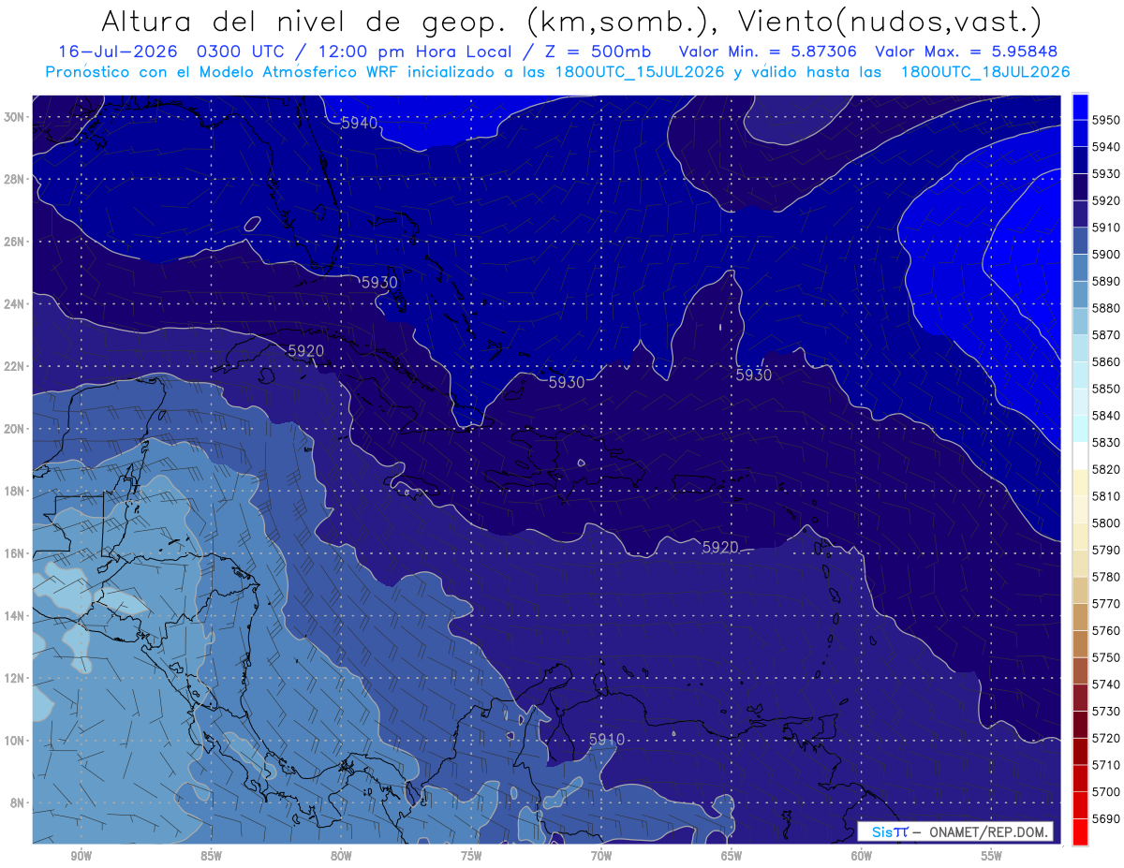Image resolution: width=1124 pixels, height=868 pixels.
Task: Click the 5870 value in the color bar
Action: (x=1106, y=335)
